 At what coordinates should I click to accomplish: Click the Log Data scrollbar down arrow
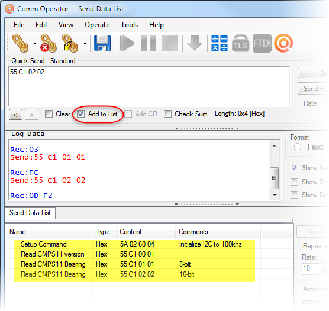(x=275, y=195)
